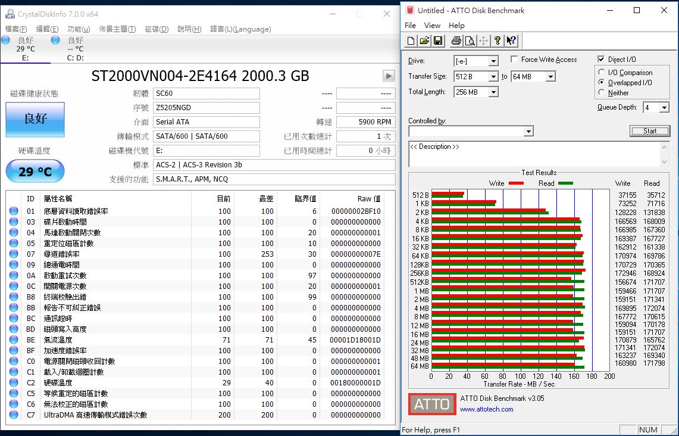The height and width of the screenshot is (436, 679).
Task: Click the New file icon in ATTO toolbar
Action: (411, 41)
